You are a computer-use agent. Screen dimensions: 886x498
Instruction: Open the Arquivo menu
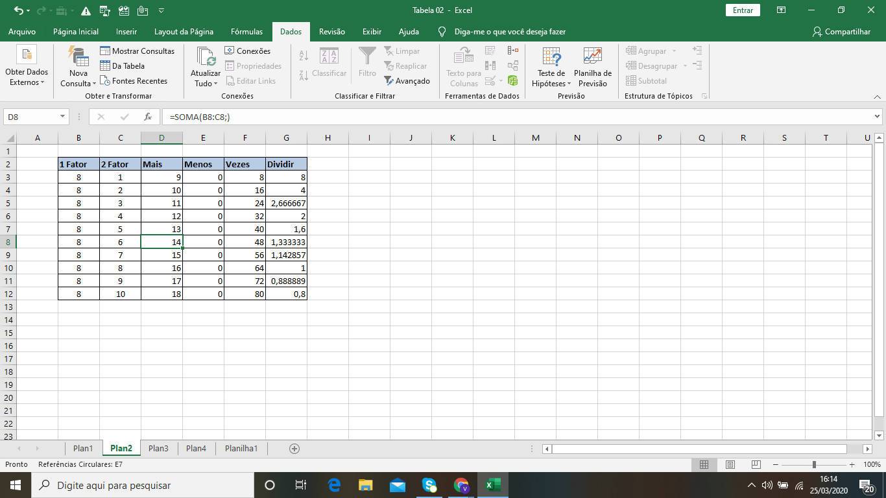pos(22,31)
